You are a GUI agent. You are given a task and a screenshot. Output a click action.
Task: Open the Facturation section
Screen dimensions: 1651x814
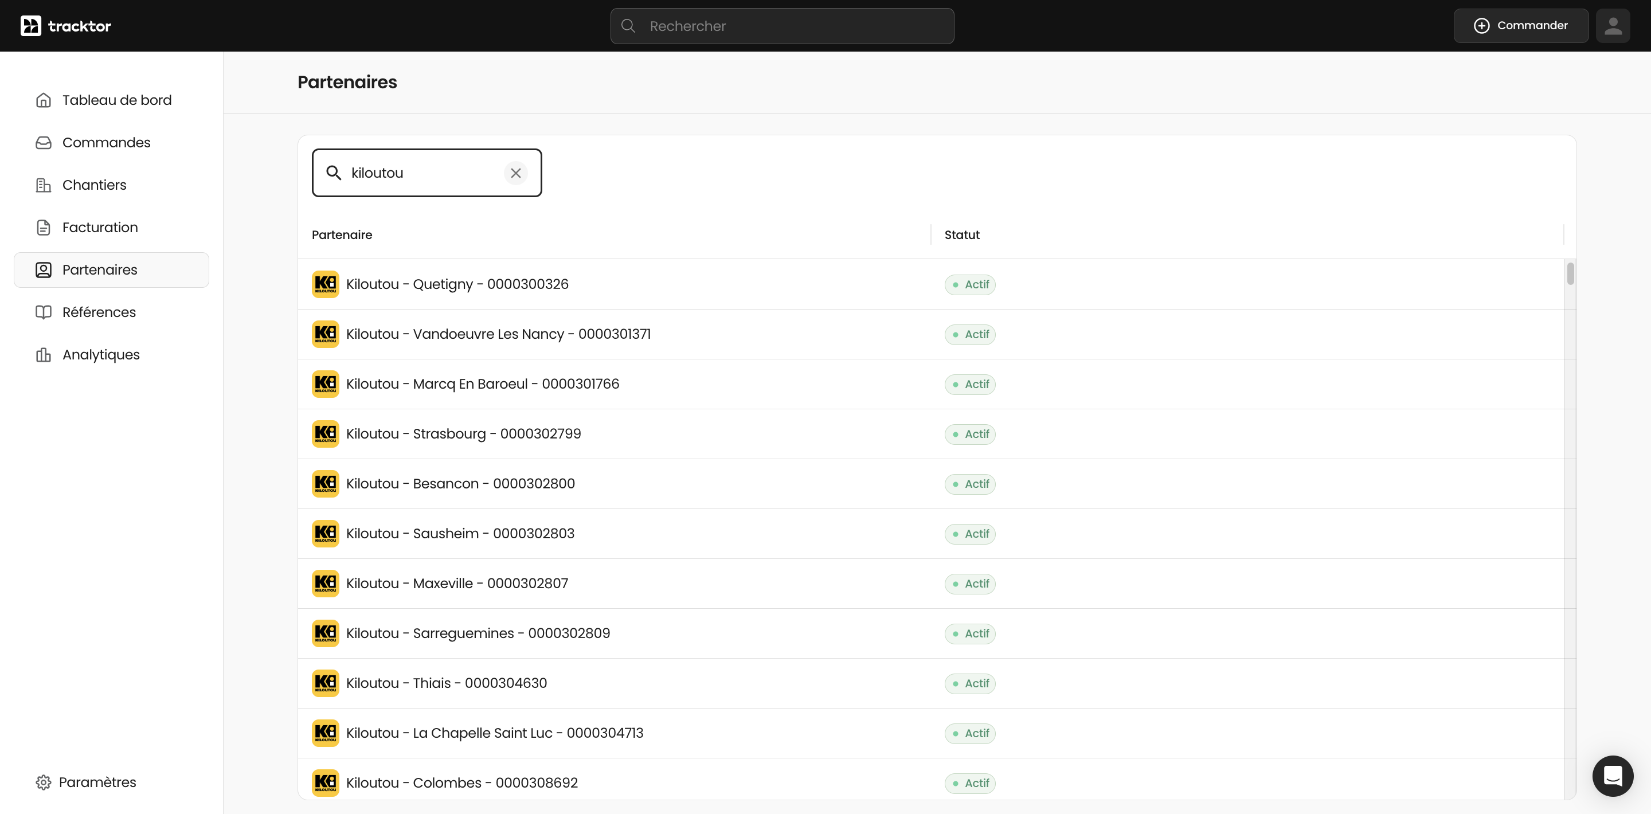[112, 228]
